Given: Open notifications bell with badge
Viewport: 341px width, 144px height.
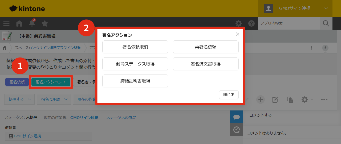Looking at the screenshot, I should point(32,23).
